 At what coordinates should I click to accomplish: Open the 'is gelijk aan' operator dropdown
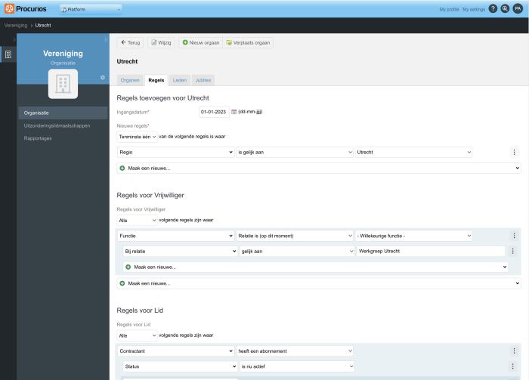tap(295, 152)
